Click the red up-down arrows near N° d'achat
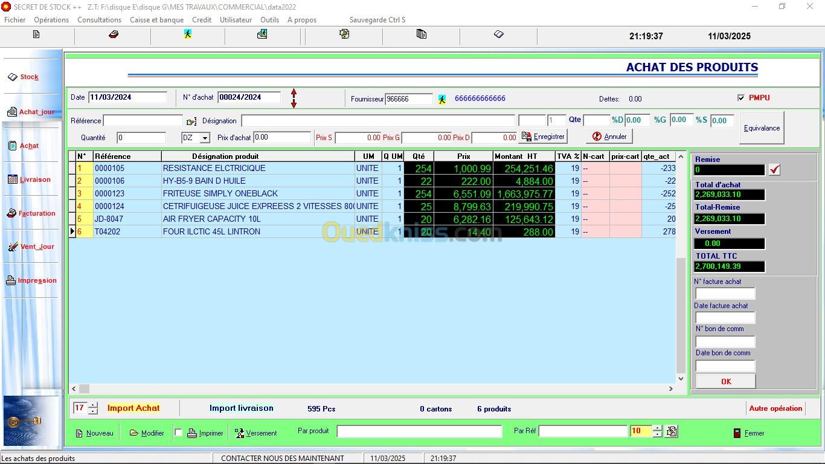 click(x=294, y=98)
